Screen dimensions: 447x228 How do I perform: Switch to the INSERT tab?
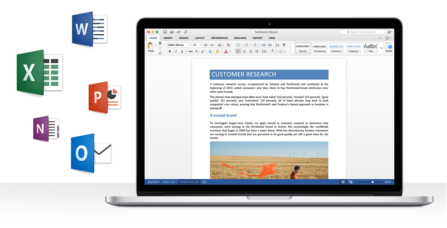168,38
